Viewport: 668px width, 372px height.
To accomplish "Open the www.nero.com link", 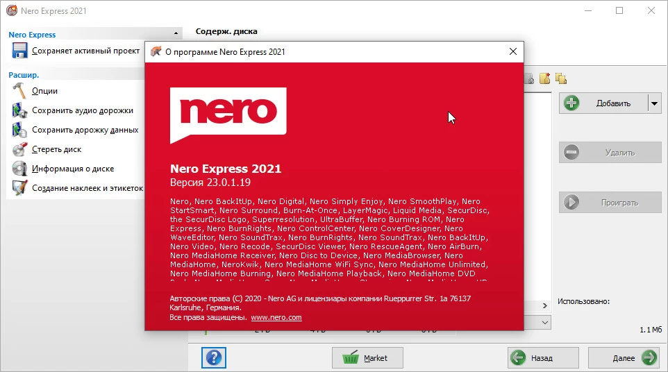I will 276,317.
